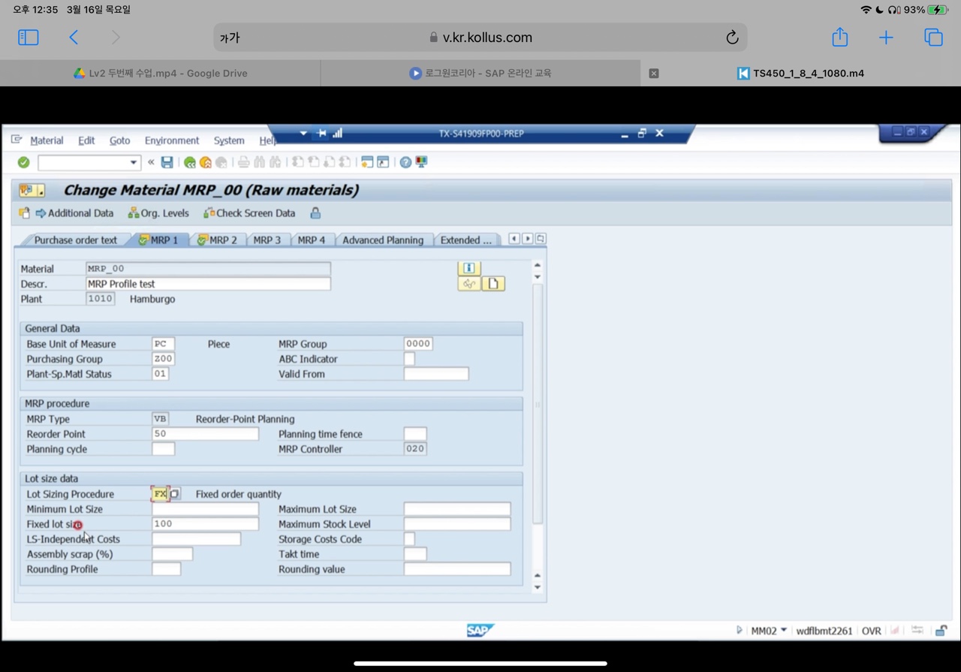The width and height of the screenshot is (961, 672).
Task: Click the green Enter checkmark icon
Action: (x=23, y=162)
